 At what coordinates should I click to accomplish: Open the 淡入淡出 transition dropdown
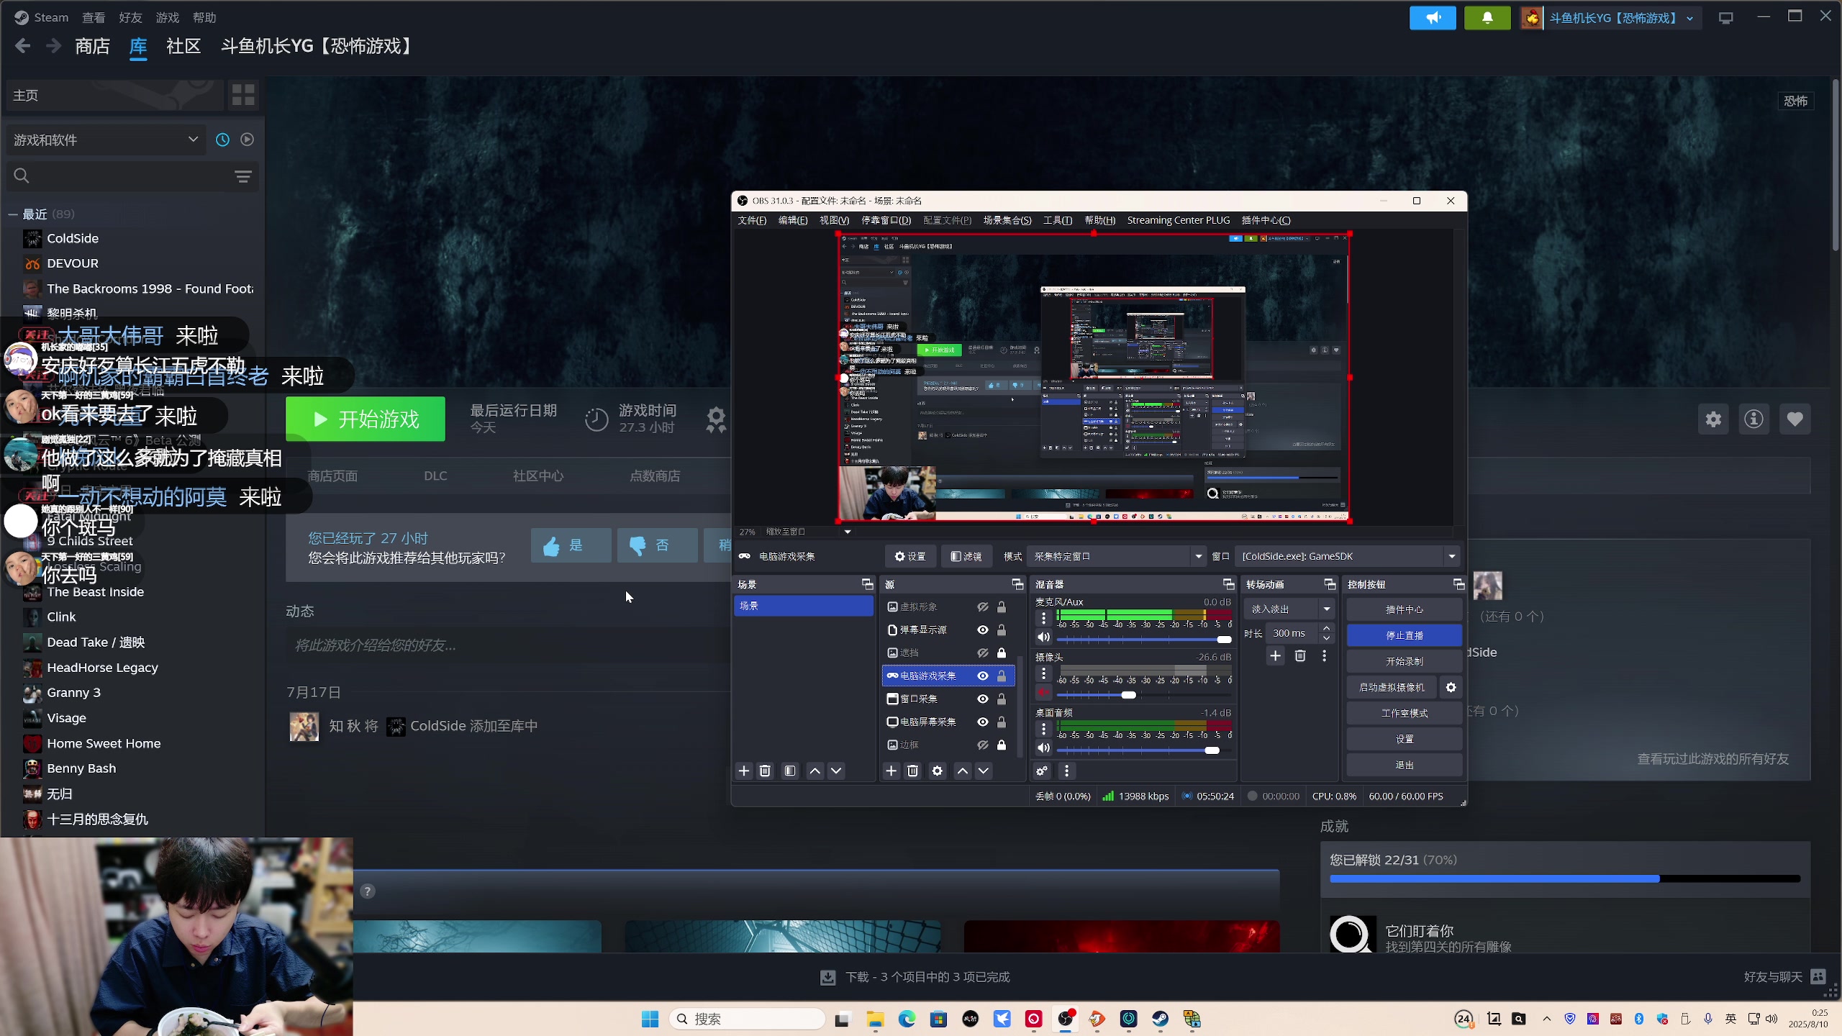click(x=1289, y=609)
